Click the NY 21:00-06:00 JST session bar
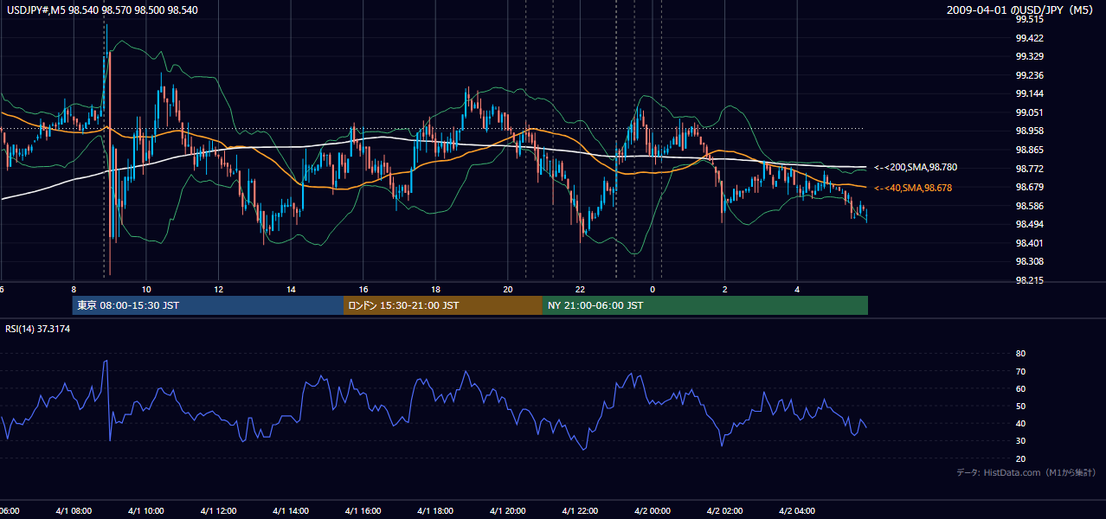Screen dimensions: 1106x519 coord(705,305)
